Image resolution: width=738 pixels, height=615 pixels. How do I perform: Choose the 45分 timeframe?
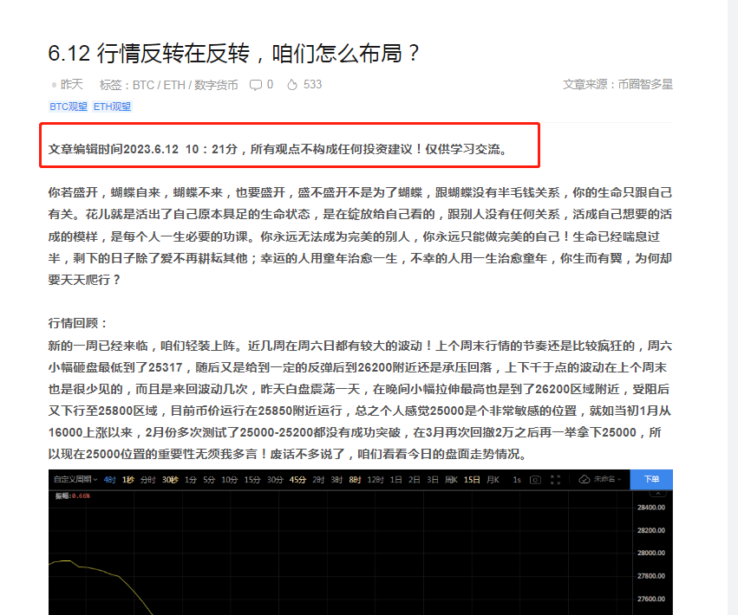coord(297,480)
